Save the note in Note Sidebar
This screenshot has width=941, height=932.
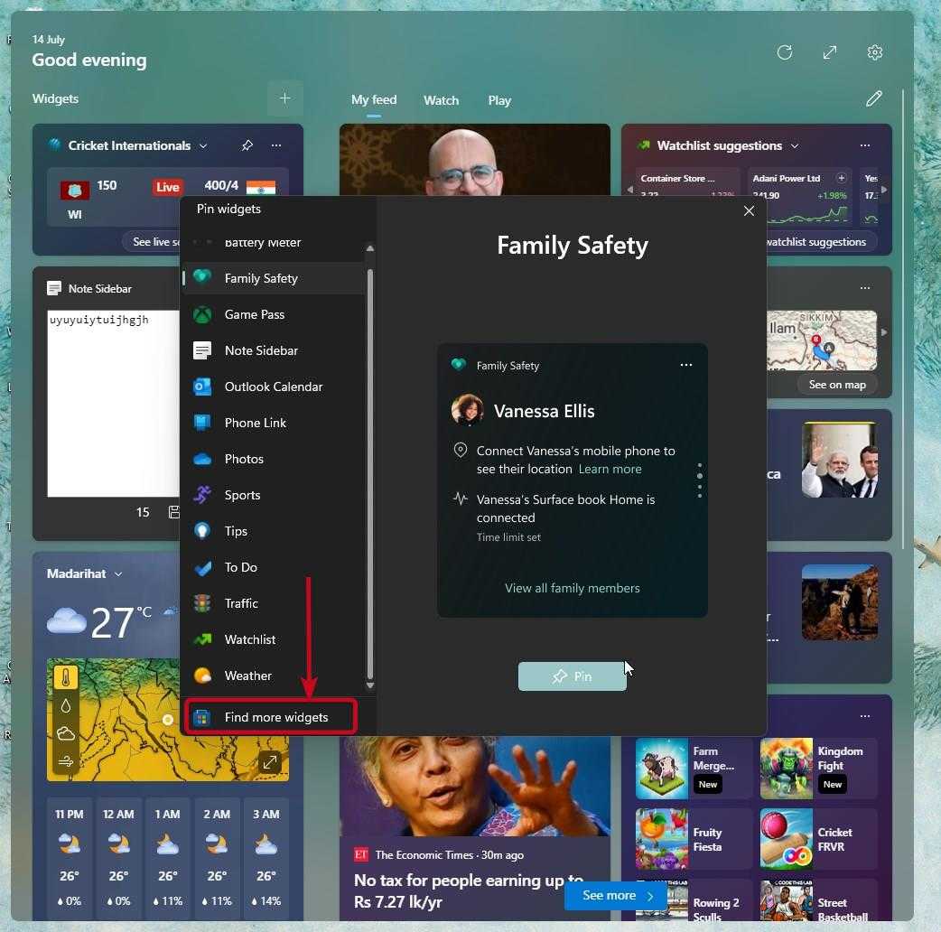click(174, 512)
